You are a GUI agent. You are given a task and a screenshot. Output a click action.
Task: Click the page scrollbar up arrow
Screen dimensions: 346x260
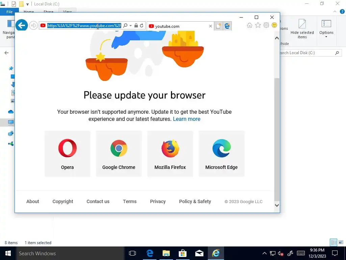277,38
